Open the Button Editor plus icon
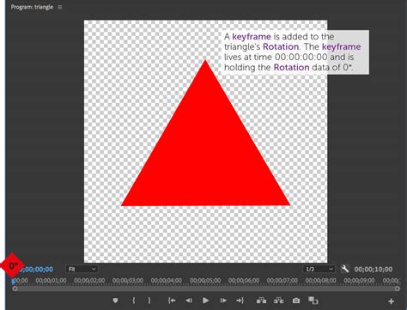Screen dimensions: 407x310 391,301
